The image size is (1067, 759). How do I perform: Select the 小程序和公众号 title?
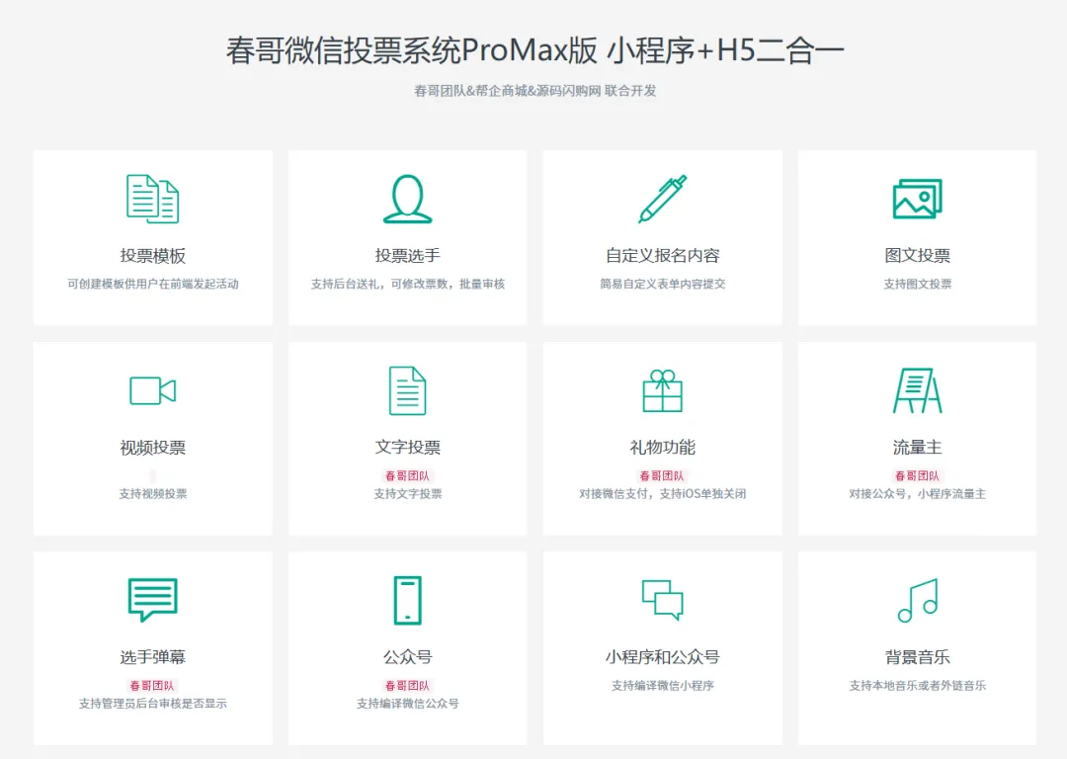click(662, 657)
